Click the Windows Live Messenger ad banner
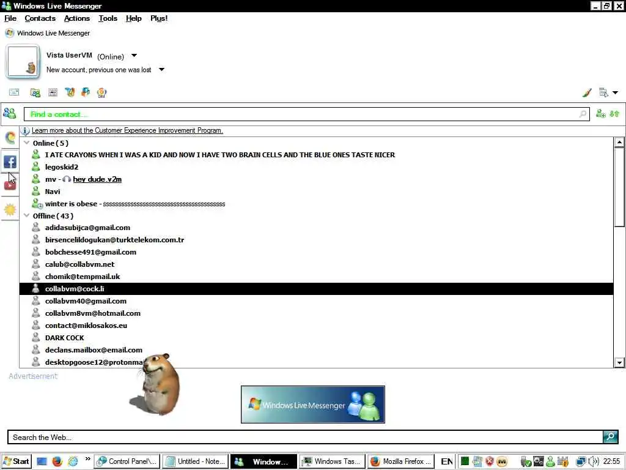626x470 pixels. 312,404
